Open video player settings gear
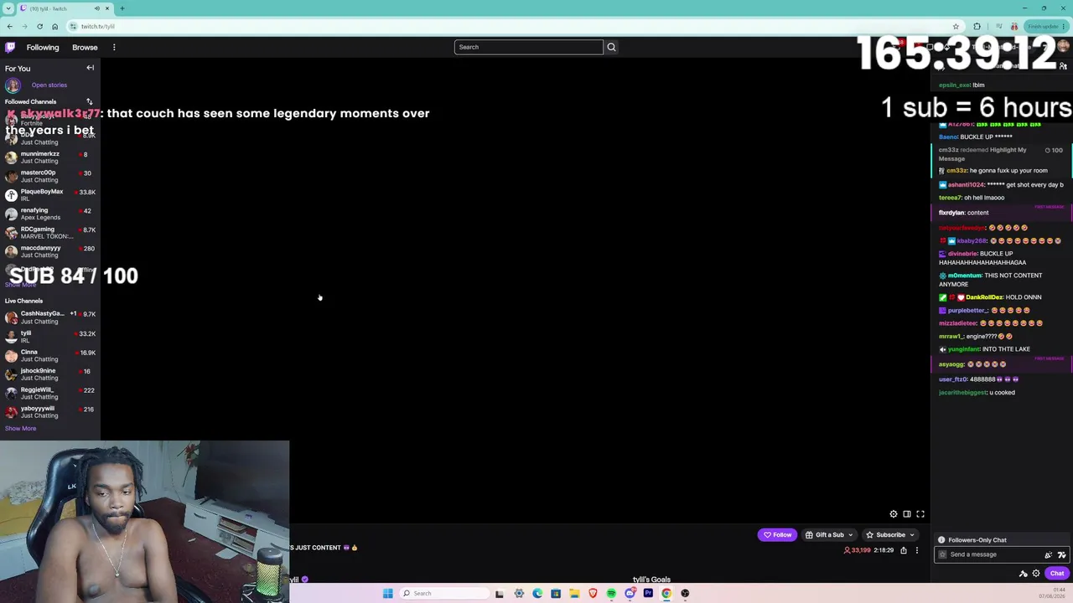Viewport: 1073px width, 603px height. click(x=894, y=514)
